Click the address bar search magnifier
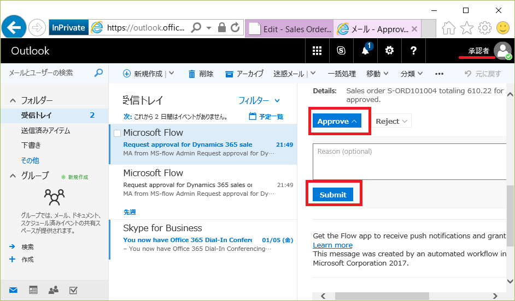Screen dimensions: 515x301 point(196,27)
